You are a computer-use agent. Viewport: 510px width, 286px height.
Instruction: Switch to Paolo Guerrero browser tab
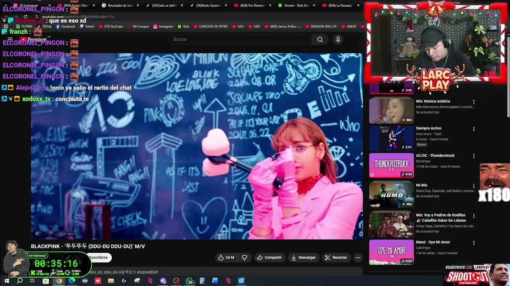pyautogui.click(x=208, y=6)
